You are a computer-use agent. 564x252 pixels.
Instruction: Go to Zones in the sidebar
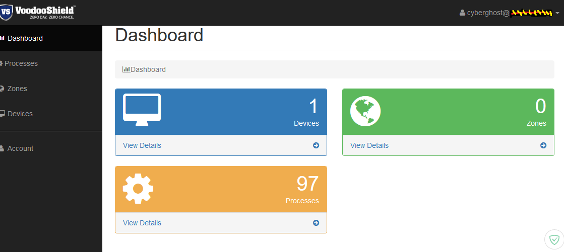[x=17, y=89]
